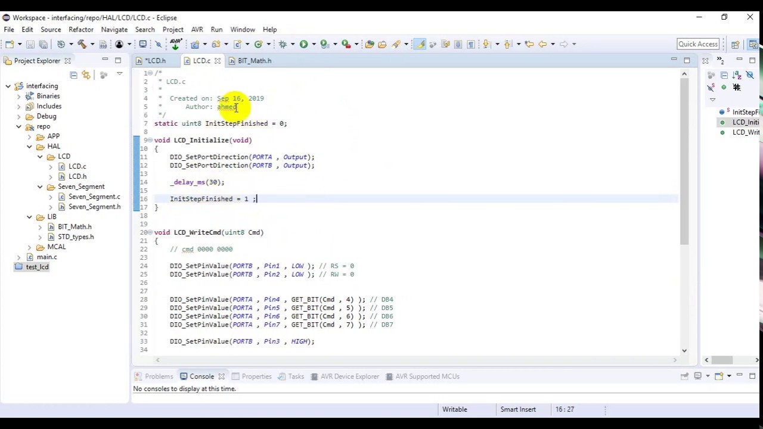Open the Properties tab
The width and height of the screenshot is (763, 429).
click(252, 377)
